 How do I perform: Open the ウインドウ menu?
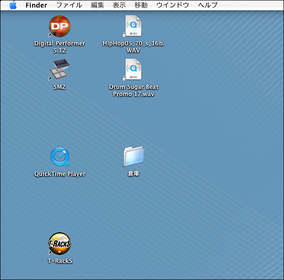click(x=173, y=5)
